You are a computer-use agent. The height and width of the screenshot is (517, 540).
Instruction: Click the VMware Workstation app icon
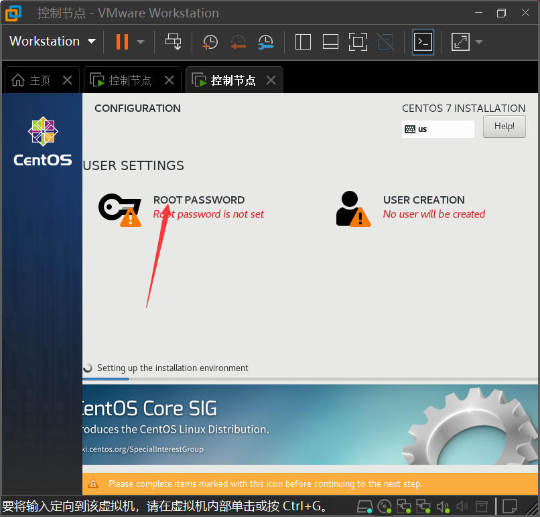[13, 13]
